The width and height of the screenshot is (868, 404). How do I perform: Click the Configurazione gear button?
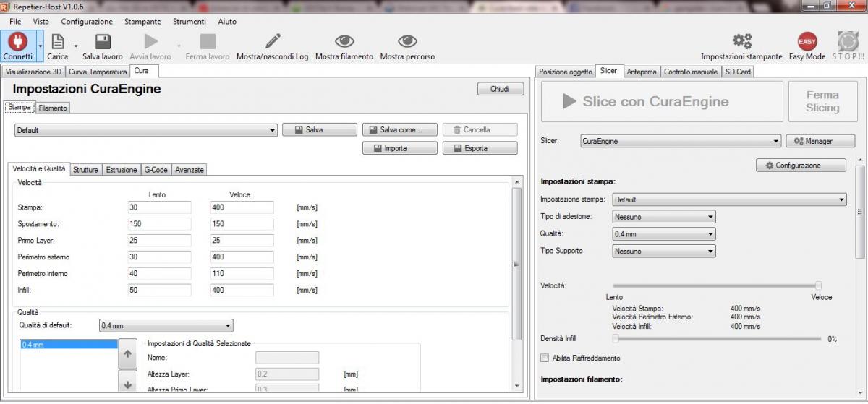point(801,166)
